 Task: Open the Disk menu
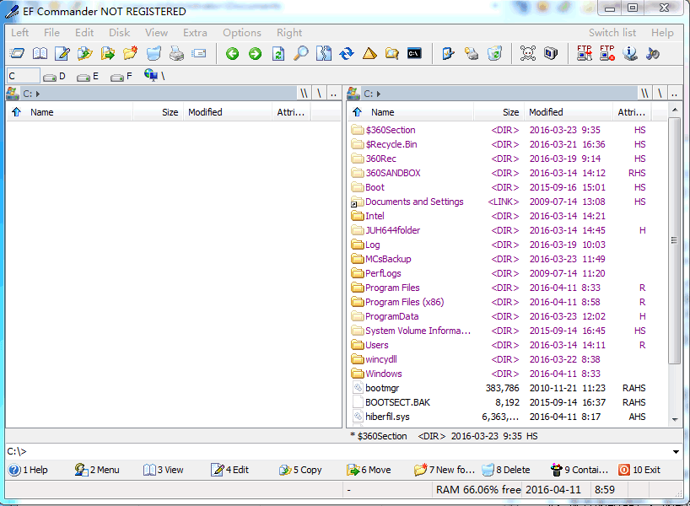119,33
